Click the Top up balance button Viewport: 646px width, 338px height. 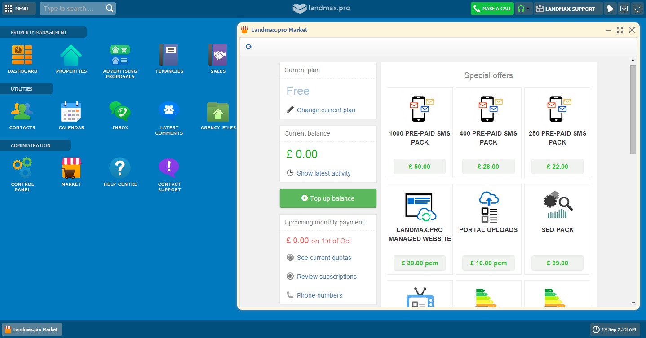tap(328, 198)
